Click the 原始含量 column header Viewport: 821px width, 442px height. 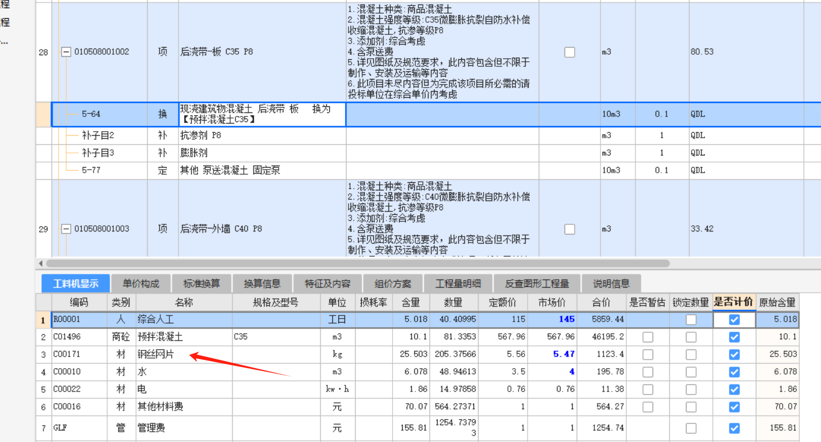pyautogui.click(x=777, y=302)
